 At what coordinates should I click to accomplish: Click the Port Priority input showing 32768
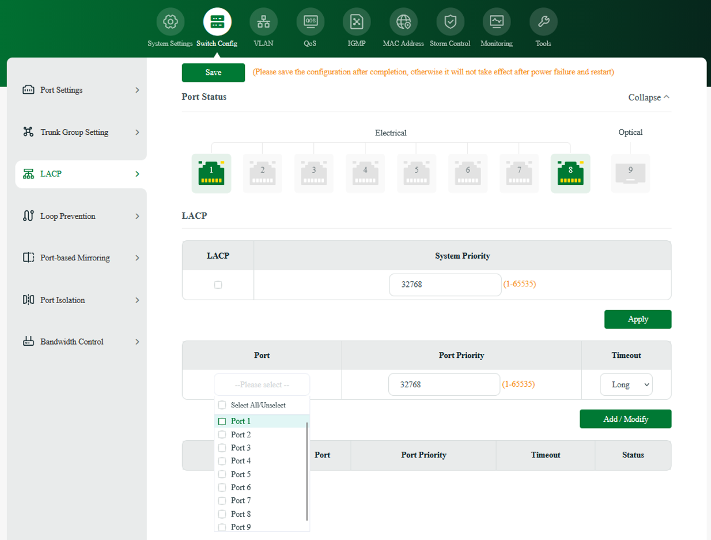[444, 384]
